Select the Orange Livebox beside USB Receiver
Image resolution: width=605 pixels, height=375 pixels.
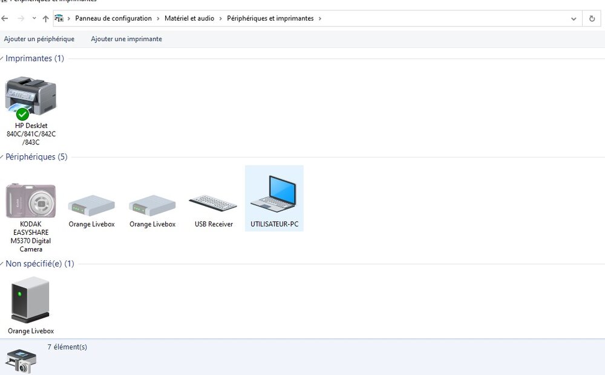pos(152,205)
